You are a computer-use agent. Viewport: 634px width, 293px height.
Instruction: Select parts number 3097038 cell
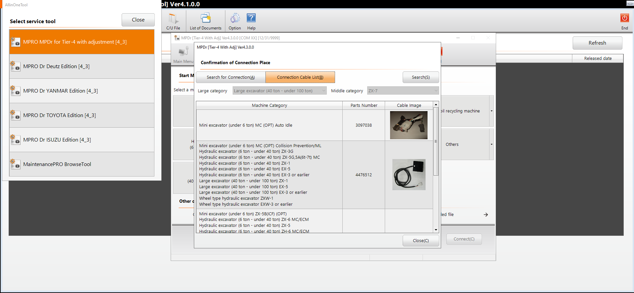tap(364, 125)
